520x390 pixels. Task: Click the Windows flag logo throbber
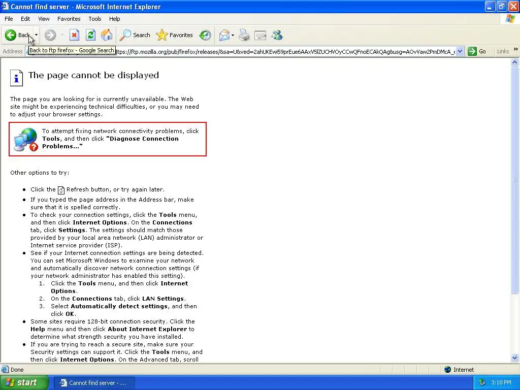point(510,19)
